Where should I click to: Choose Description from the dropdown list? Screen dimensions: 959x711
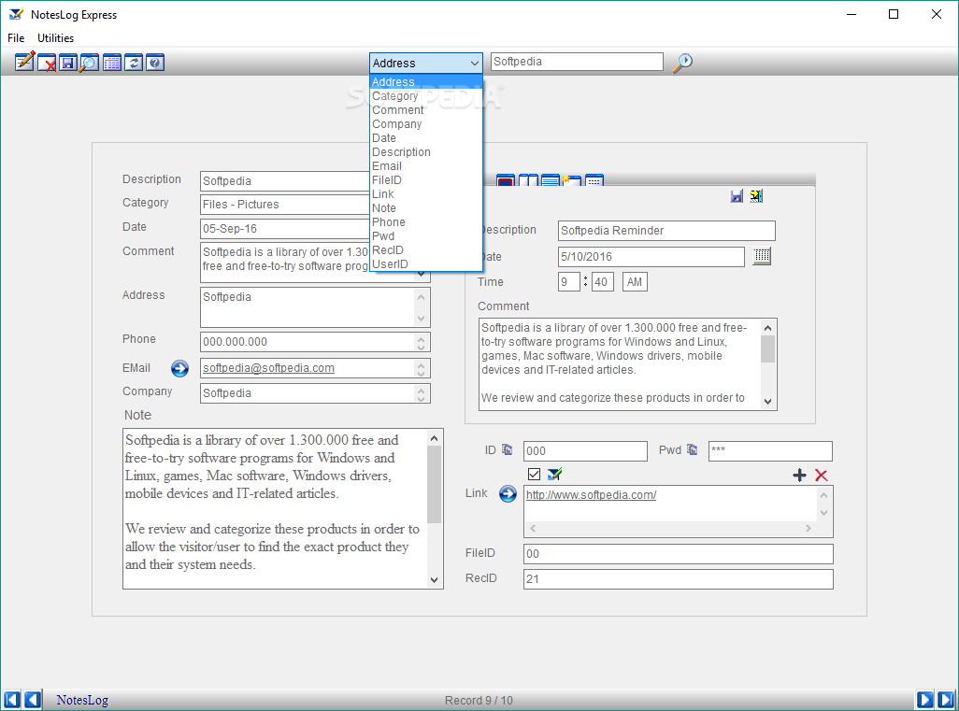point(425,152)
